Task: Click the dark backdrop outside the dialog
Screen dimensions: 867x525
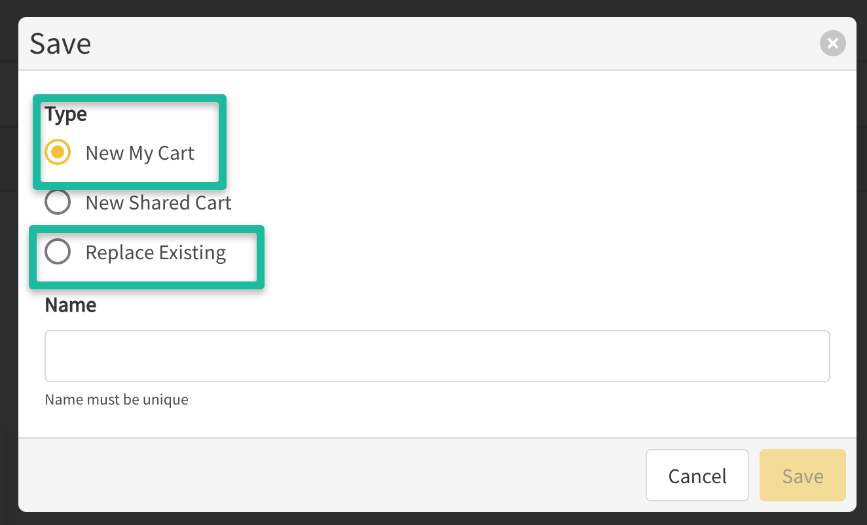Action: [x=432, y=8]
